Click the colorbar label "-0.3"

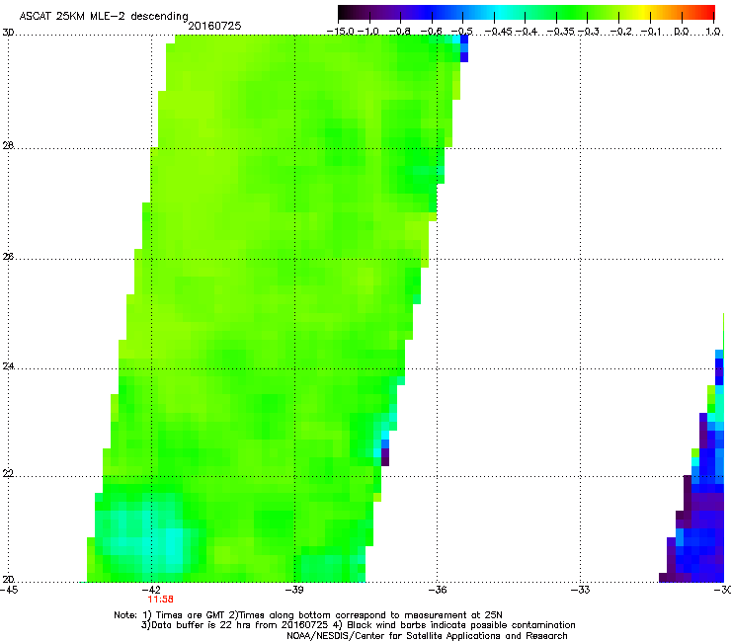(589, 32)
